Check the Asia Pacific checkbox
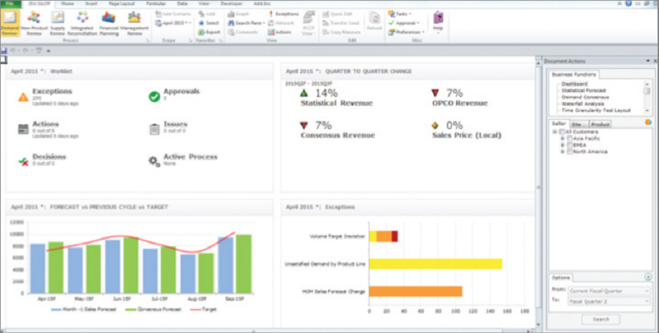Viewport: 659px width, 333px height. [569, 138]
